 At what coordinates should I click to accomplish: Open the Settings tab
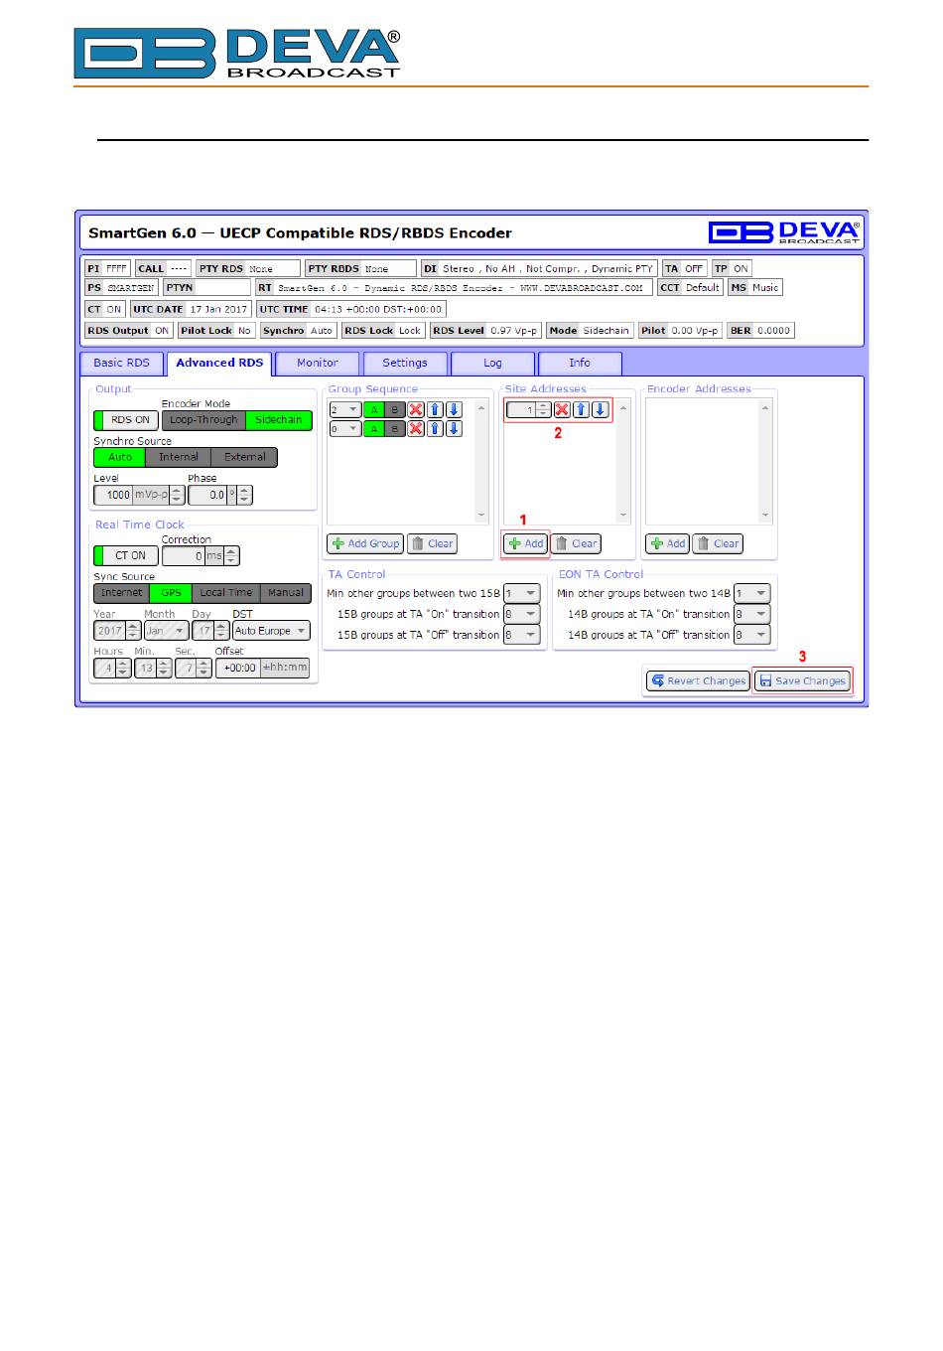pyautogui.click(x=405, y=364)
